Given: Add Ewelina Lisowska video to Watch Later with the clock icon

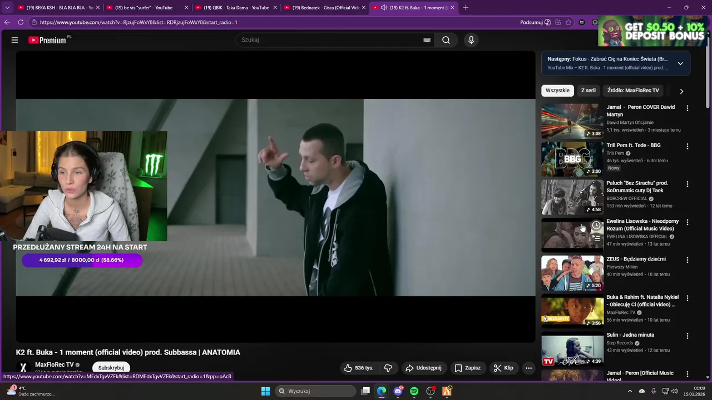Looking at the screenshot, I should pos(596,225).
